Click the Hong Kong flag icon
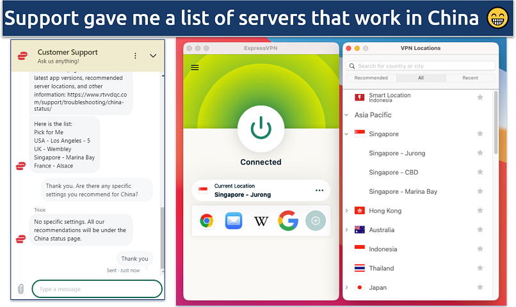516x307 pixels. (359, 210)
